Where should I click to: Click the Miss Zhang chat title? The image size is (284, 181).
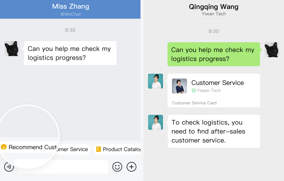pyautogui.click(x=70, y=6)
